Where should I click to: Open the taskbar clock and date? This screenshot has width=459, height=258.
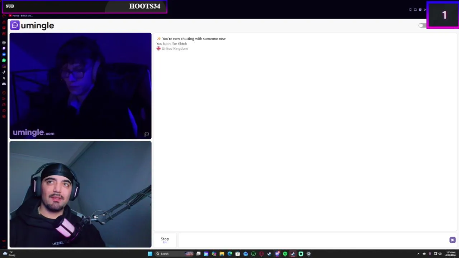pos(450,254)
